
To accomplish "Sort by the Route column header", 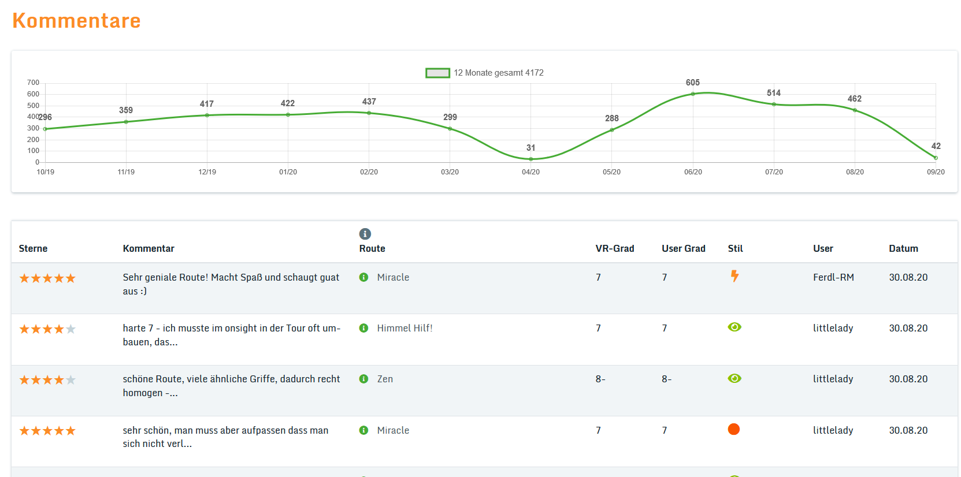I will 372,248.
